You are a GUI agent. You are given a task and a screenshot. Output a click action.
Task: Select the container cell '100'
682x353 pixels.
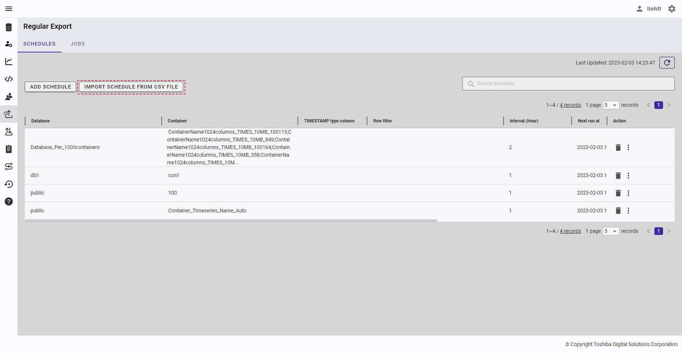(x=173, y=193)
